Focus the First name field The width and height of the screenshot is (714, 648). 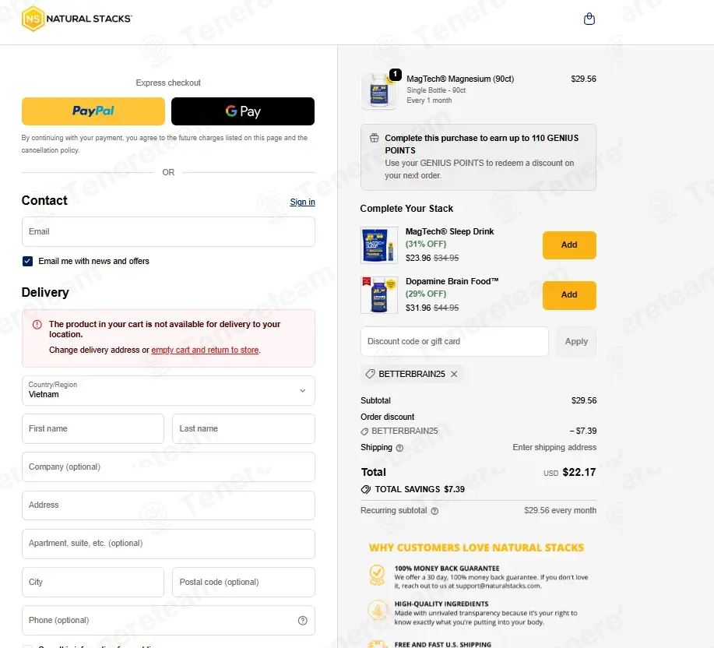click(93, 428)
